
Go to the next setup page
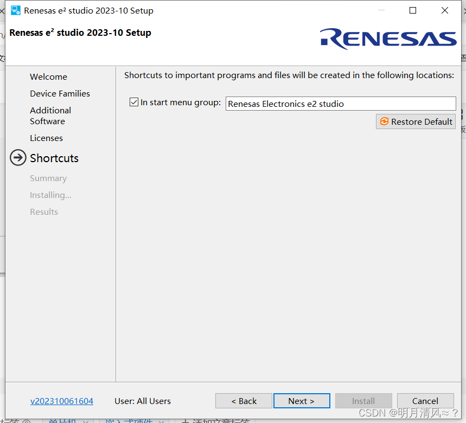[x=302, y=401]
